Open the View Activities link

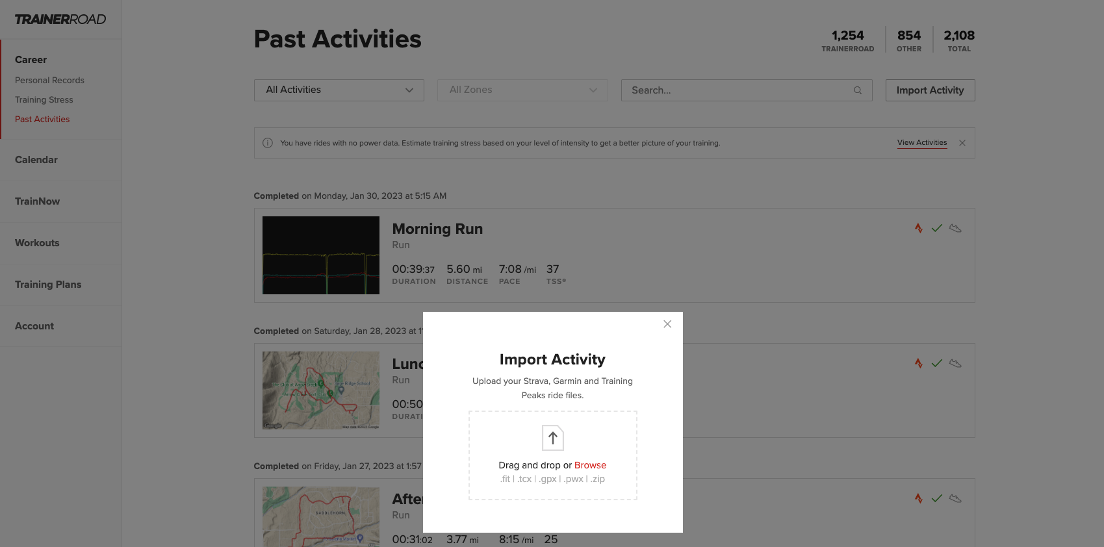tap(922, 143)
